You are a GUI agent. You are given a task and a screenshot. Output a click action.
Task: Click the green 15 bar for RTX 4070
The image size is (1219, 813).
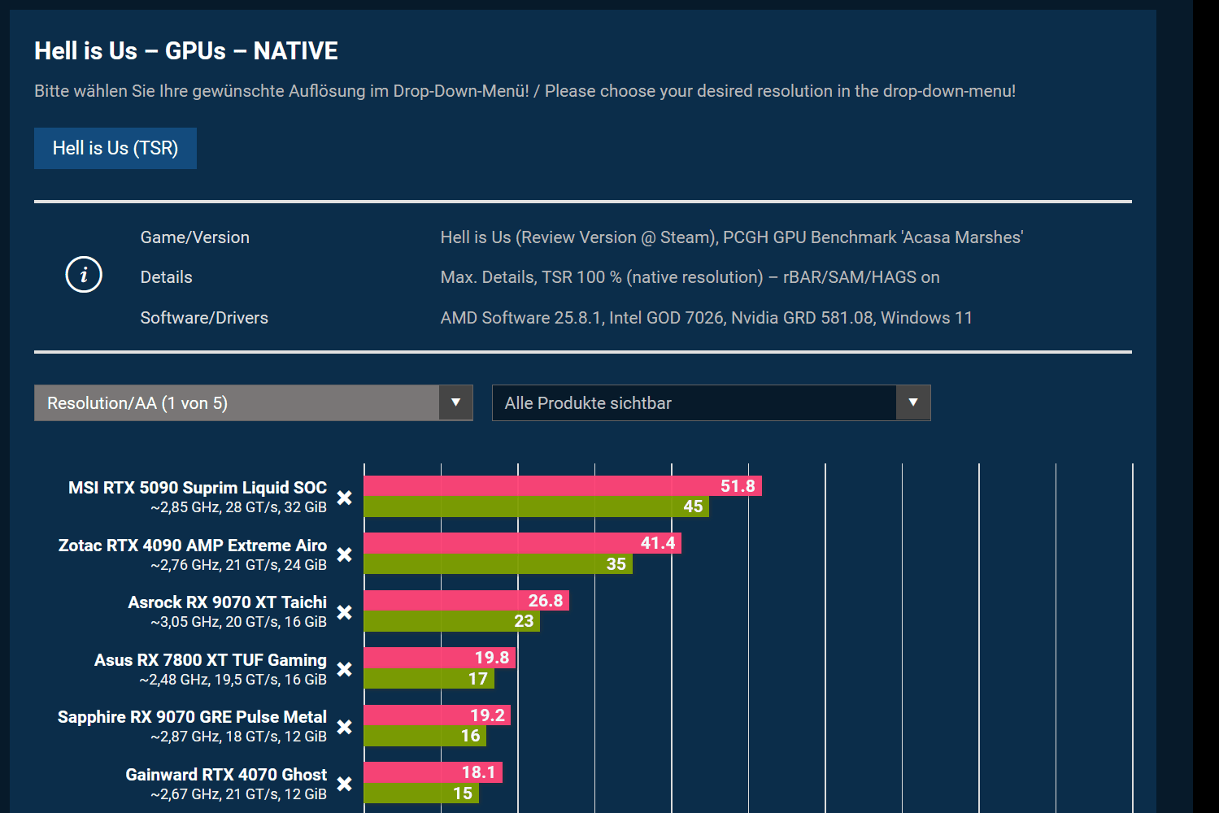tap(421, 793)
